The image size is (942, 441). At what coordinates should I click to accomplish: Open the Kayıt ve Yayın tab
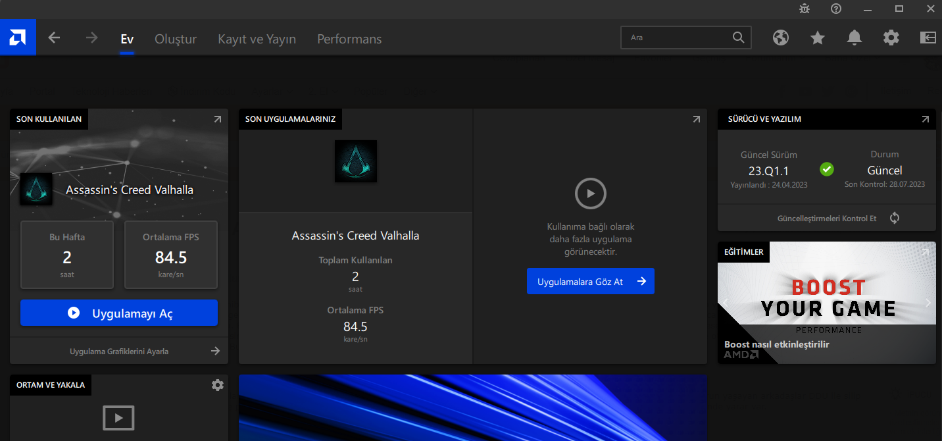[x=257, y=39]
